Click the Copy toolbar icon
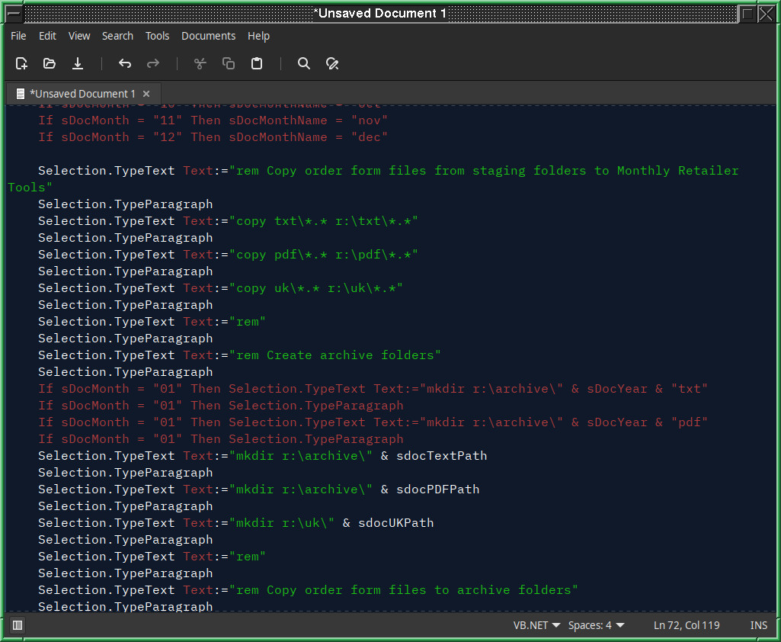781x642 pixels. point(229,64)
